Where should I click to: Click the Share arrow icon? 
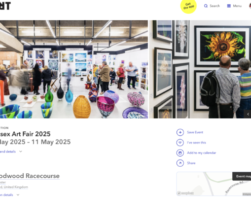click(180, 163)
